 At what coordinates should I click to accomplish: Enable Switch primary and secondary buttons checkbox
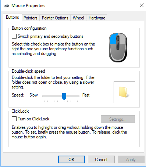(x=14, y=36)
